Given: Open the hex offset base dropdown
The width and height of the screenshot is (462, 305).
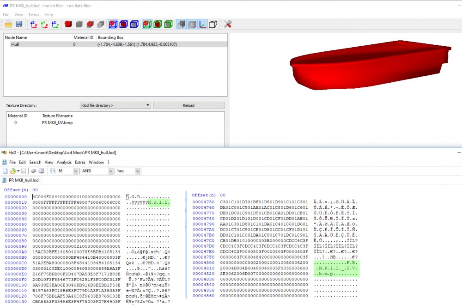Looking at the screenshot, I should point(138,171).
